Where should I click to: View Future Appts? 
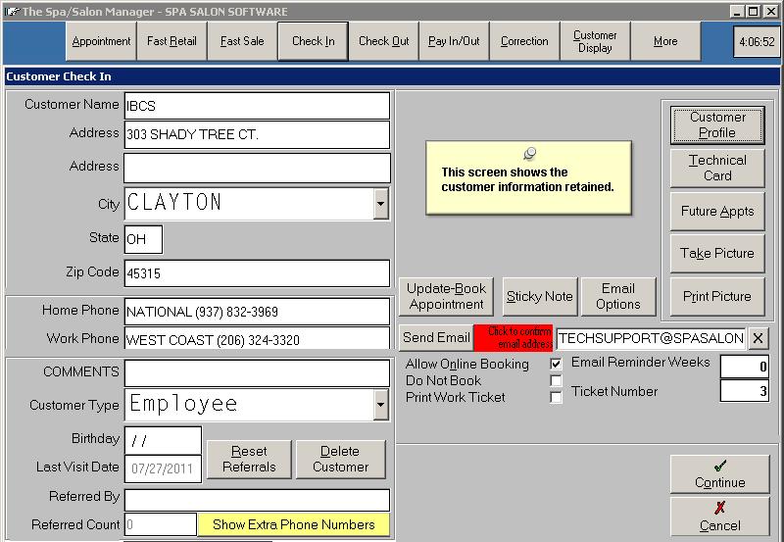click(717, 211)
